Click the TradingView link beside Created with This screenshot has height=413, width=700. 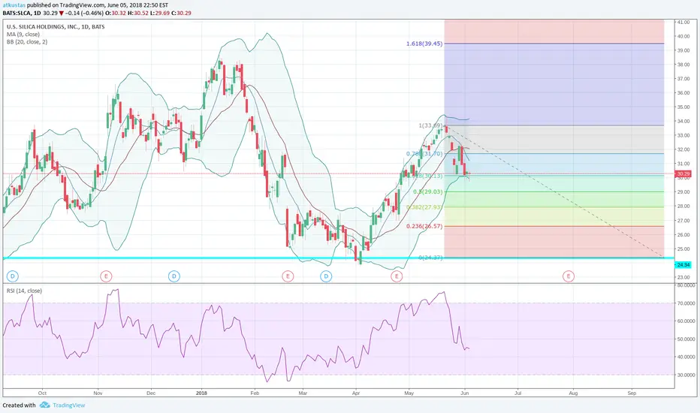click(x=69, y=405)
